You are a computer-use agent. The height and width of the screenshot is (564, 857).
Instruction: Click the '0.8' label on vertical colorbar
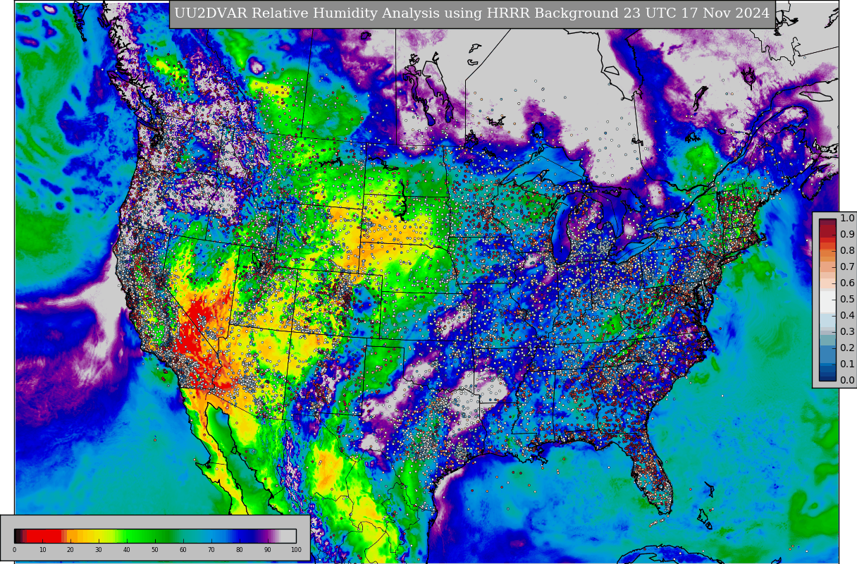(847, 251)
